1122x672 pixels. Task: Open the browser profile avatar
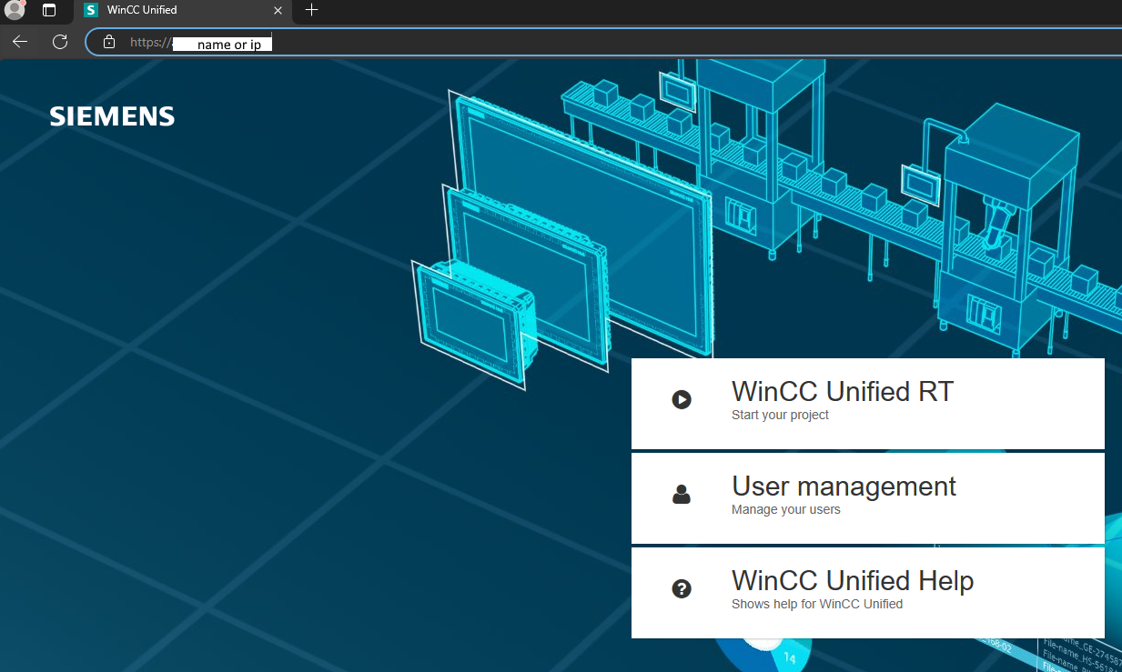pyautogui.click(x=15, y=10)
